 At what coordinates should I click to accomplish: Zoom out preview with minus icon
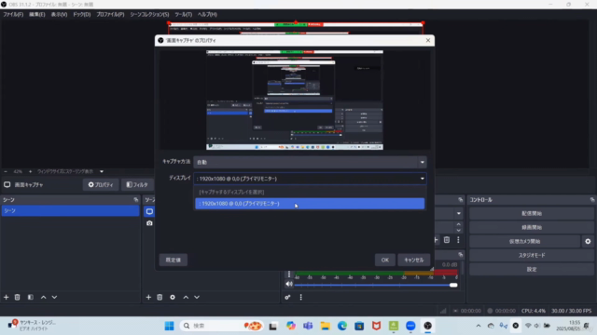6,171
